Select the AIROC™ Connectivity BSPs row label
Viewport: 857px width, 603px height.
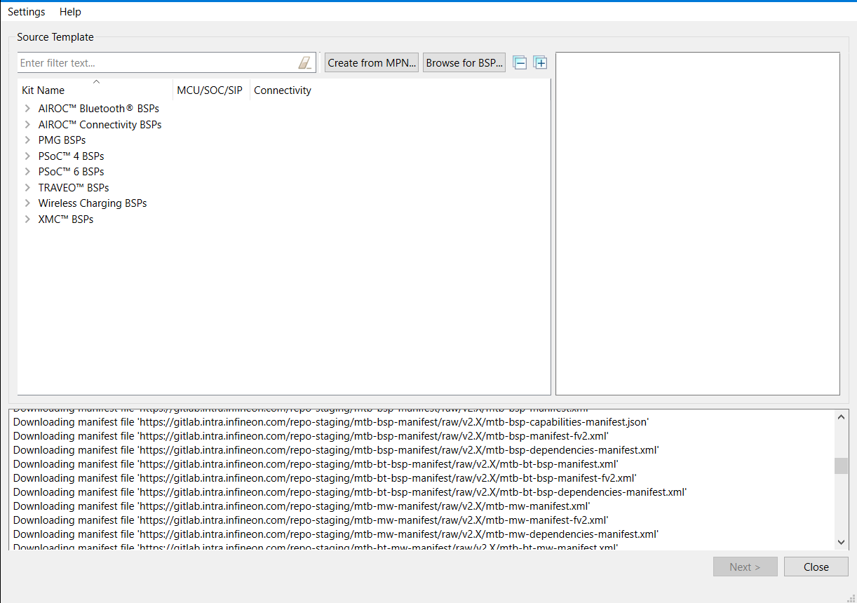click(x=100, y=125)
